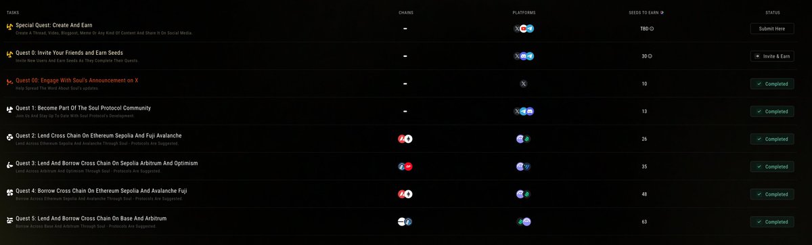The width and height of the screenshot is (812, 245).
Task: Click the purple Aave icon in Quest 2 platforms
Action: tap(520, 139)
